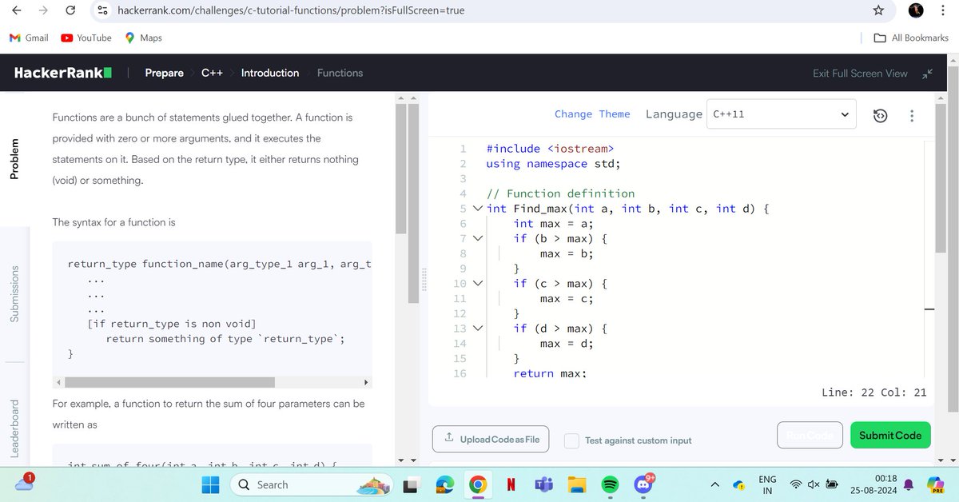The width and height of the screenshot is (959, 502).
Task: Open the Chrome three-dot menu
Action: 944,10
